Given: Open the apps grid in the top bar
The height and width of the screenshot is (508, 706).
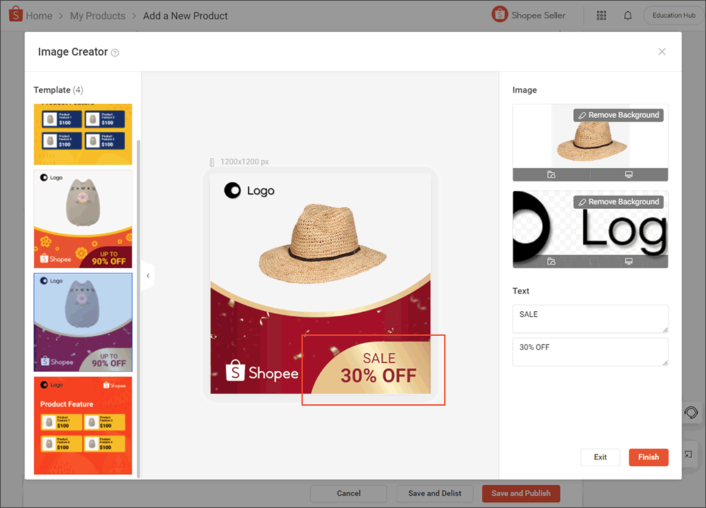Looking at the screenshot, I should coord(602,15).
